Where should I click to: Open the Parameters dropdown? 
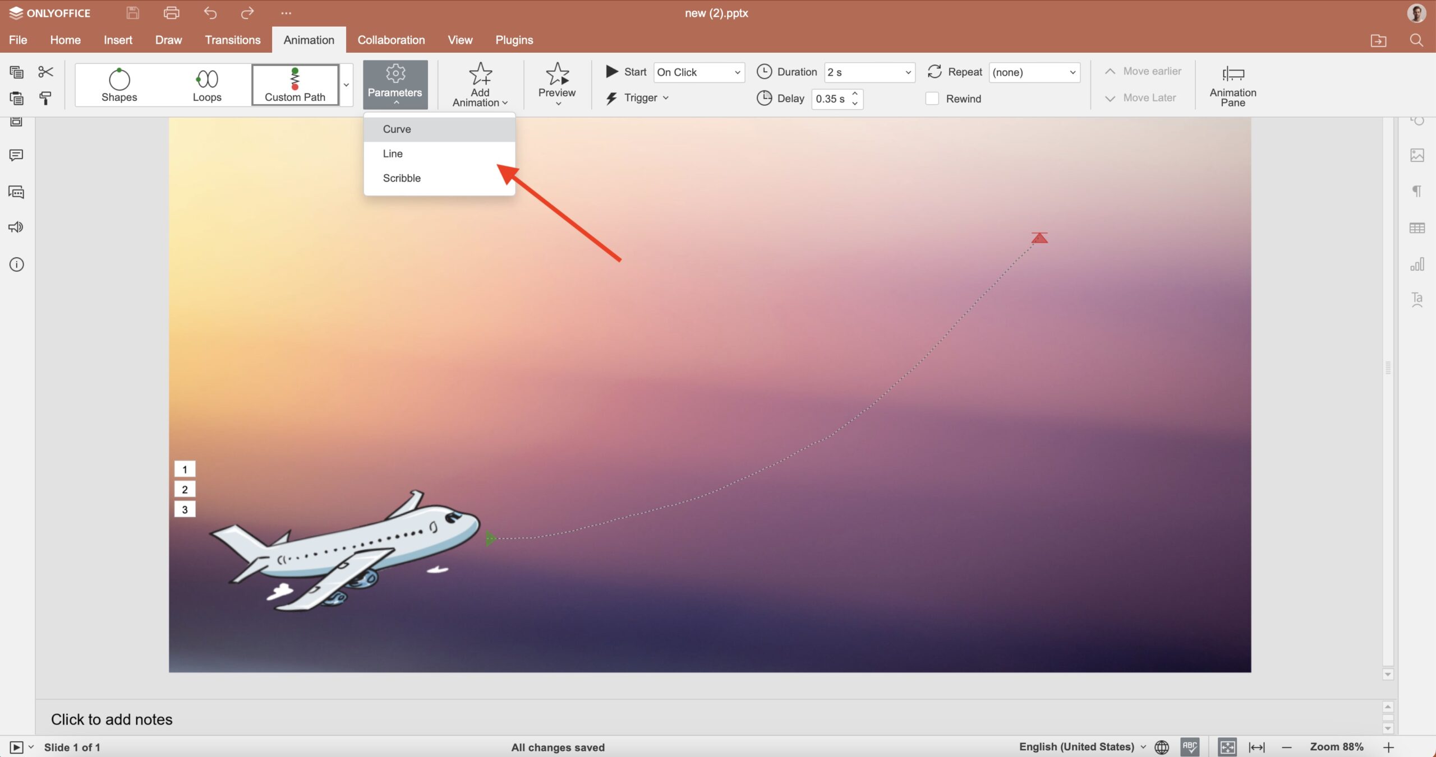tap(395, 85)
